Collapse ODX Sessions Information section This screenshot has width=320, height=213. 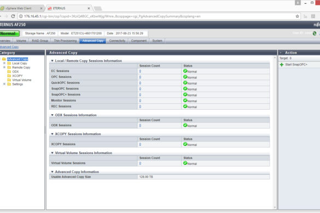pyautogui.click(x=52, y=115)
